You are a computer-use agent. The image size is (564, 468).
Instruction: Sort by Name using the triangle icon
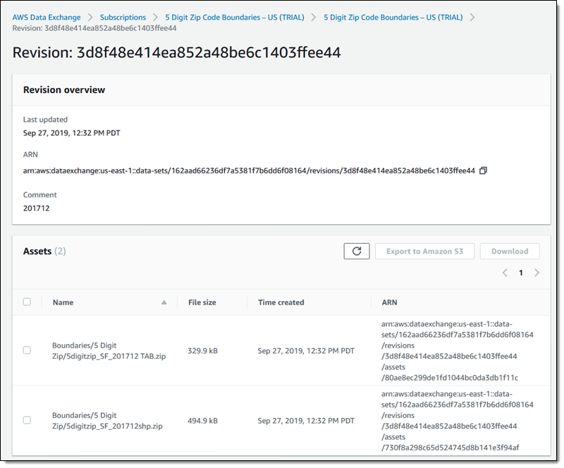pyautogui.click(x=164, y=302)
